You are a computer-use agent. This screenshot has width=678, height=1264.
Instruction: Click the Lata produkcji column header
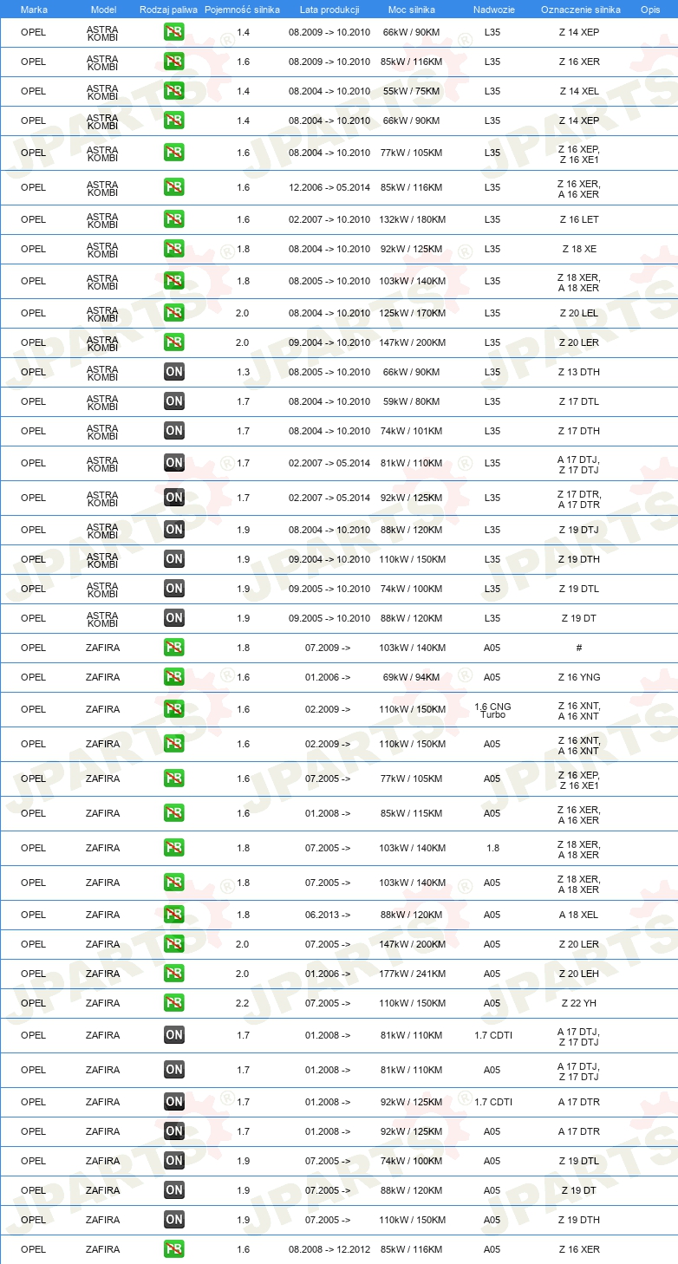click(x=329, y=10)
